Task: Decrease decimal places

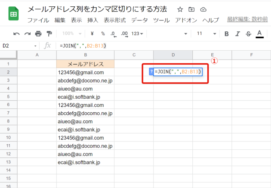Action: point(113,34)
